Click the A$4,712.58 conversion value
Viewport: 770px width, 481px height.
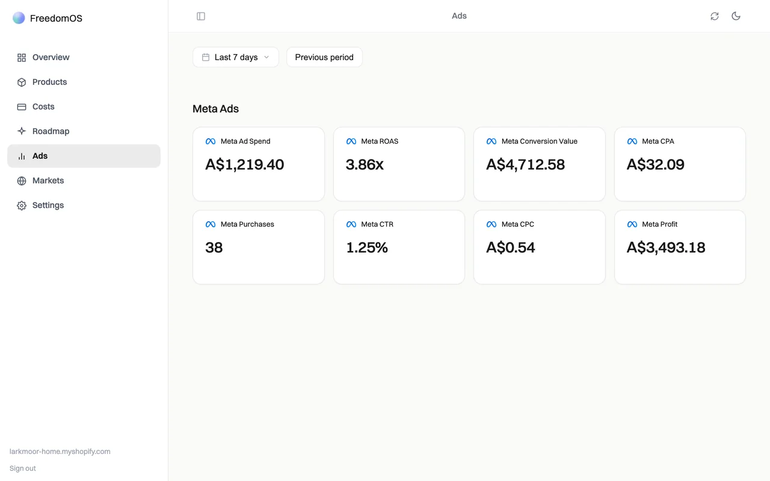pyautogui.click(x=526, y=165)
